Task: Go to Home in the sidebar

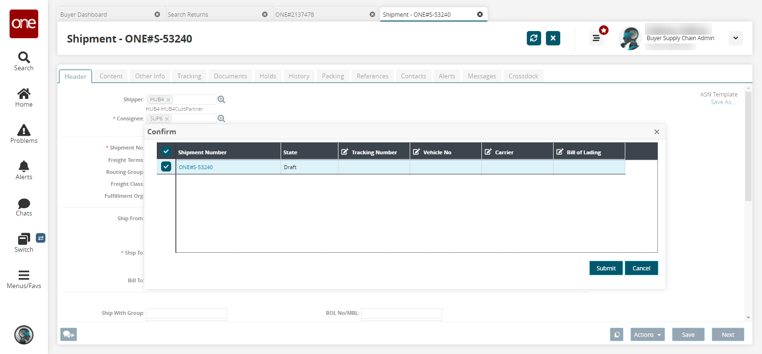Action: pyautogui.click(x=24, y=93)
